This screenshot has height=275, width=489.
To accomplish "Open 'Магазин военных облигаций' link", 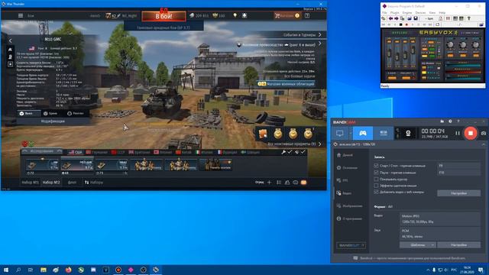I will tap(287, 84).
